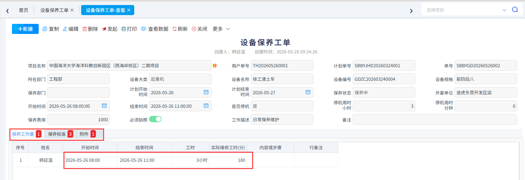The height and width of the screenshot is (180, 525).
Task: Toggle the 必须拍照 switch
Action: [x=155, y=119]
